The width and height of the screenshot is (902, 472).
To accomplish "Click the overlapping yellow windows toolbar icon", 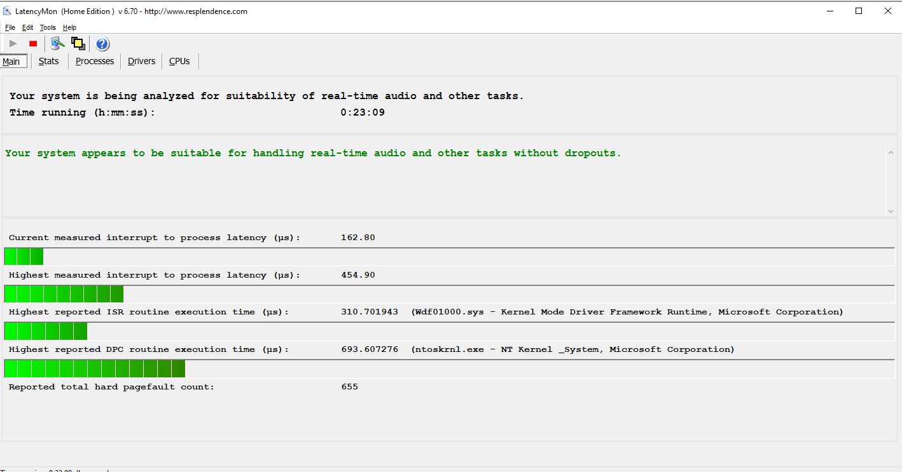I will click(x=78, y=44).
